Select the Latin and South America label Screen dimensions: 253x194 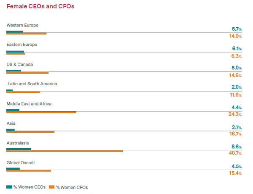32,84
